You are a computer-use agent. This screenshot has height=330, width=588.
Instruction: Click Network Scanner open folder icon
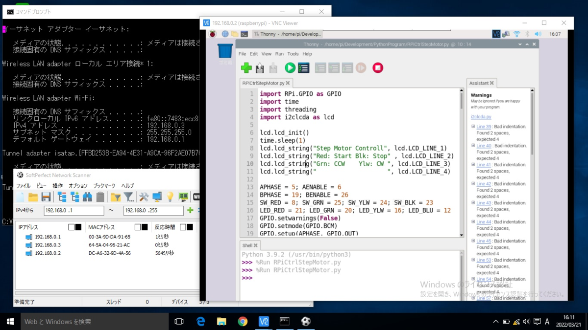pyautogui.click(x=33, y=197)
